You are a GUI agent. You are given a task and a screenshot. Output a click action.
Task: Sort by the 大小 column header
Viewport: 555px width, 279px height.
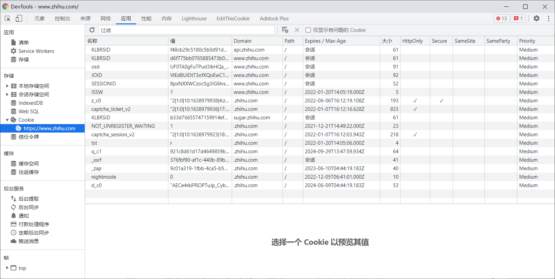390,41
